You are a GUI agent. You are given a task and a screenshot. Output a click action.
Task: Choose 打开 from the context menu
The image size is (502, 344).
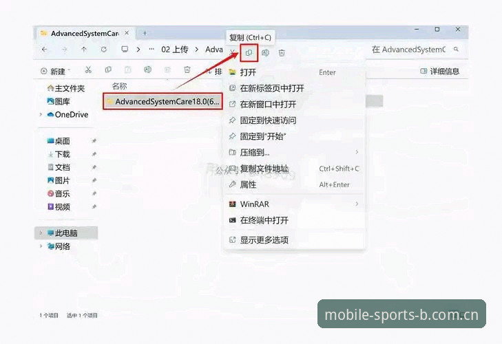(x=295, y=72)
